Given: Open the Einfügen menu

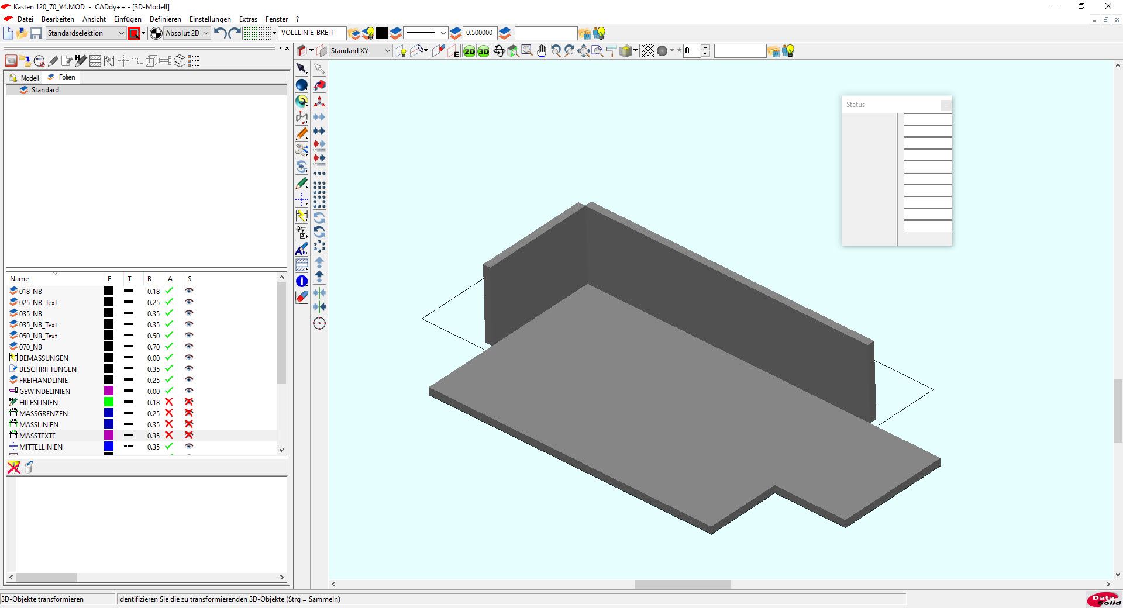Looking at the screenshot, I should tap(128, 19).
